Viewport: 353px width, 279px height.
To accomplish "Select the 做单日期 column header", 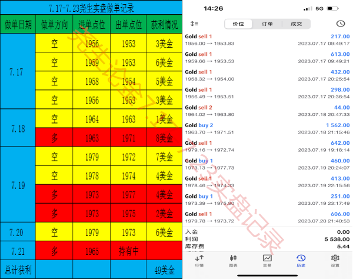I will [18, 24].
